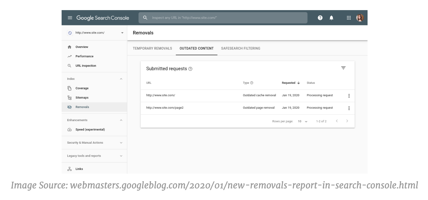Open the navigation hamburger menu
Viewport: 428px width, 200px height.
[x=69, y=18]
